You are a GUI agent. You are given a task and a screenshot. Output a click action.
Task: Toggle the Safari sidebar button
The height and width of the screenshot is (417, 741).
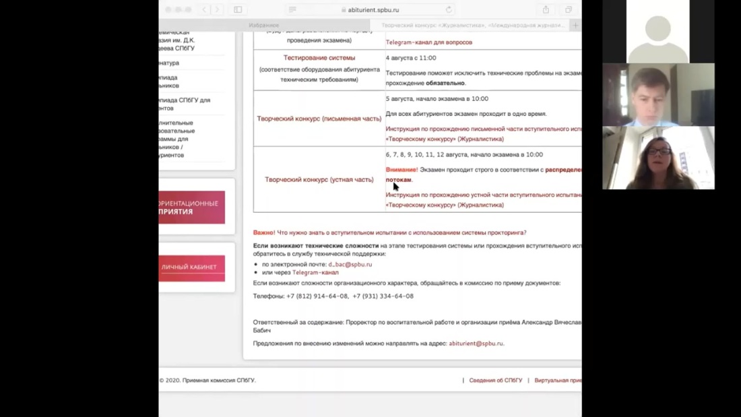click(238, 9)
